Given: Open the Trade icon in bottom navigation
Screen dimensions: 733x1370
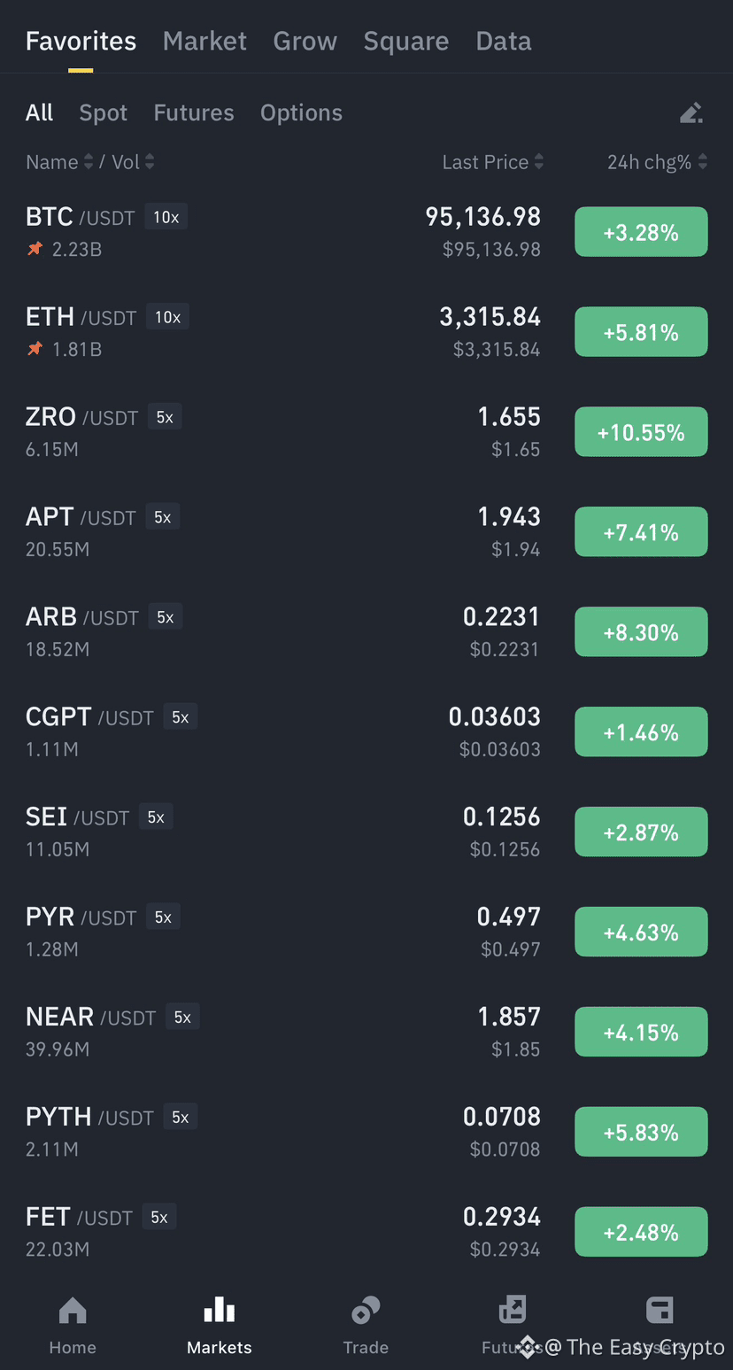Looking at the screenshot, I should point(366,1310).
